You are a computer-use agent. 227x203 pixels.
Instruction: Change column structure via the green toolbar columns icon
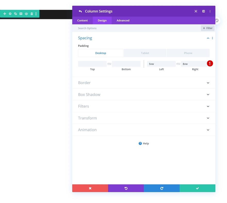(21, 14)
